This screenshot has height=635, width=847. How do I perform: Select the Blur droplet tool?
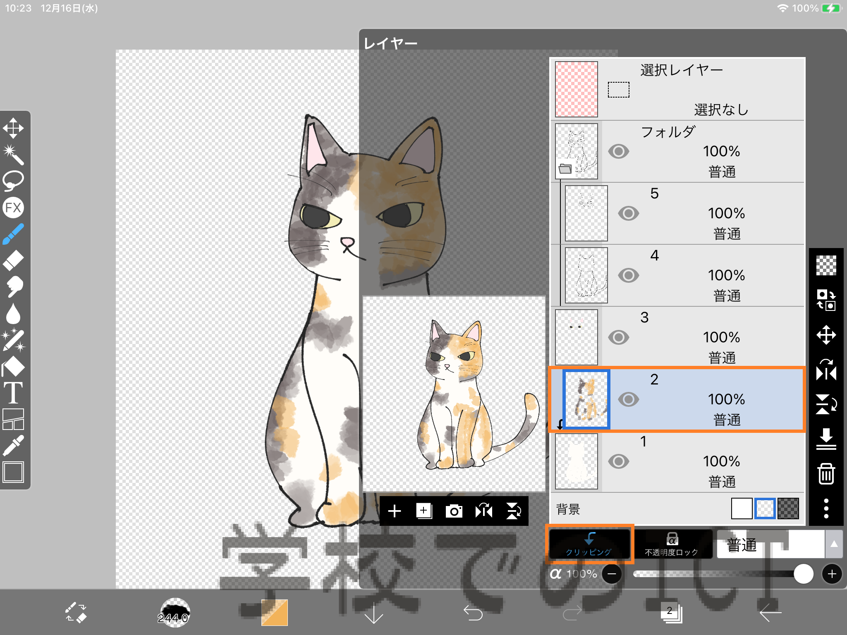coord(13,313)
